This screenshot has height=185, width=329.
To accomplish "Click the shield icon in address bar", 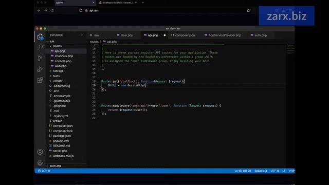I will (81, 10).
